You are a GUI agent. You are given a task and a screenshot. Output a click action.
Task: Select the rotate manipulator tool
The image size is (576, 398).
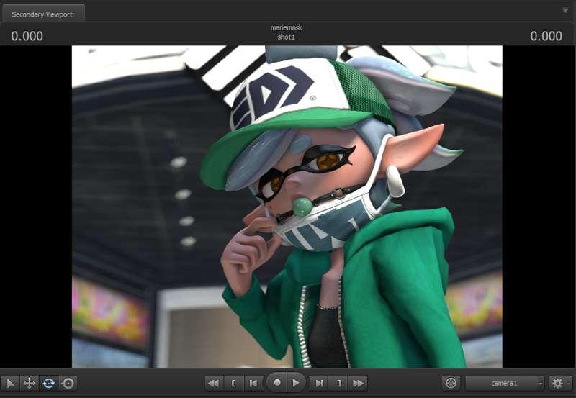click(48, 384)
